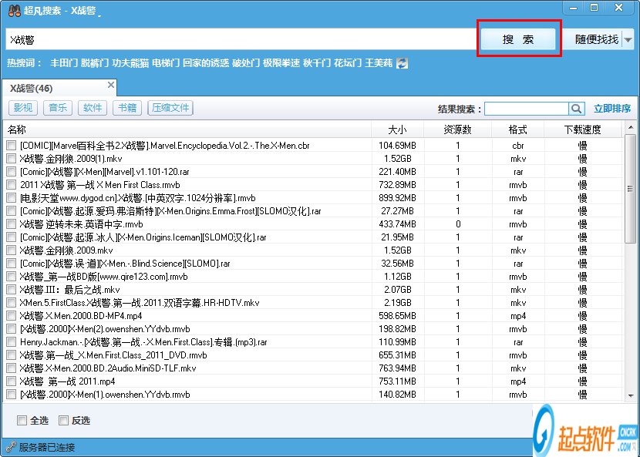
Task: Sort by the 大小 column header
Action: (398, 129)
